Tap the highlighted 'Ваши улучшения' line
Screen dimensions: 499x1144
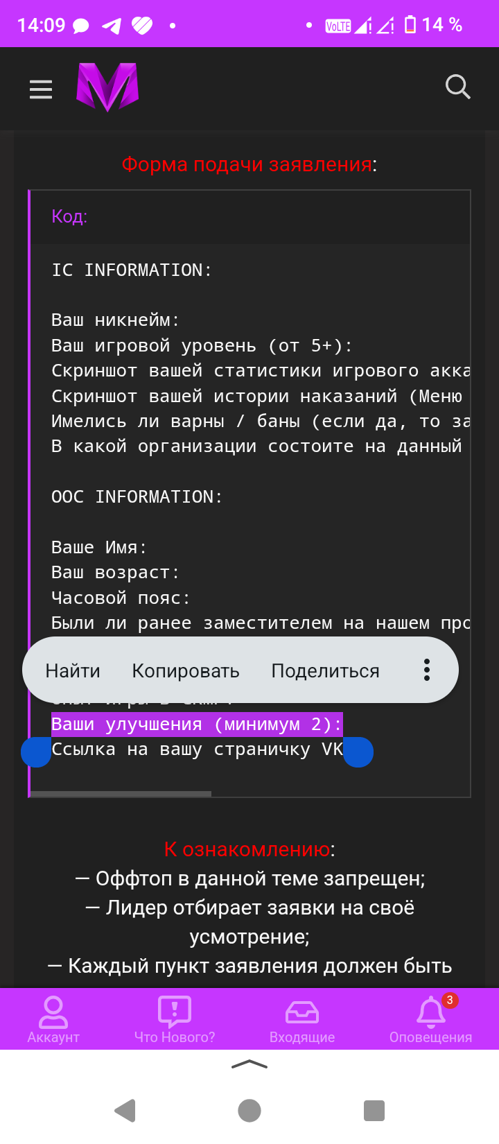coord(197,725)
